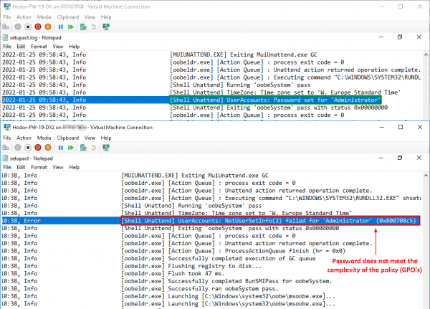430x309 pixels.
Task: Save Hodor-PW-19-DX state with the orange icon
Action: pos(48,27)
